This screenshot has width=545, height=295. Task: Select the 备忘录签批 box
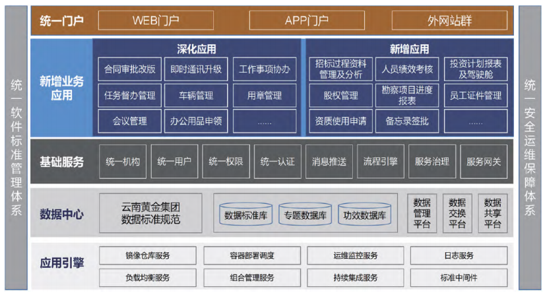pyautogui.click(x=407, y=121)
